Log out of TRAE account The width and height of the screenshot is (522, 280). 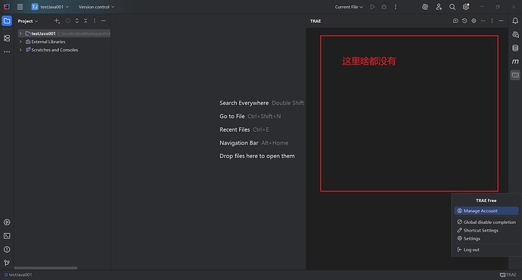point(486,250)
